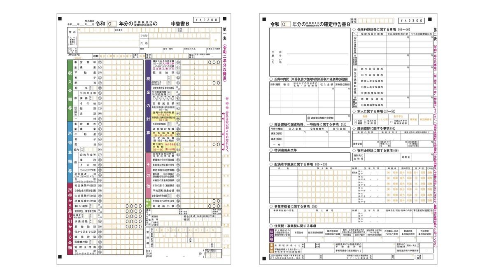
Task: Click the 延納届出額 row label
Action: (163, 206)
